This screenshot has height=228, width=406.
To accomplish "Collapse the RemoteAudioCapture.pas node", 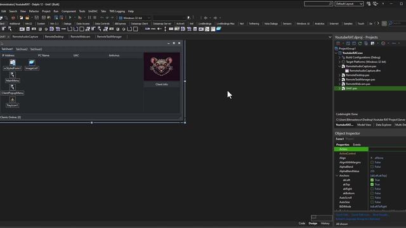I will point(339,66).
